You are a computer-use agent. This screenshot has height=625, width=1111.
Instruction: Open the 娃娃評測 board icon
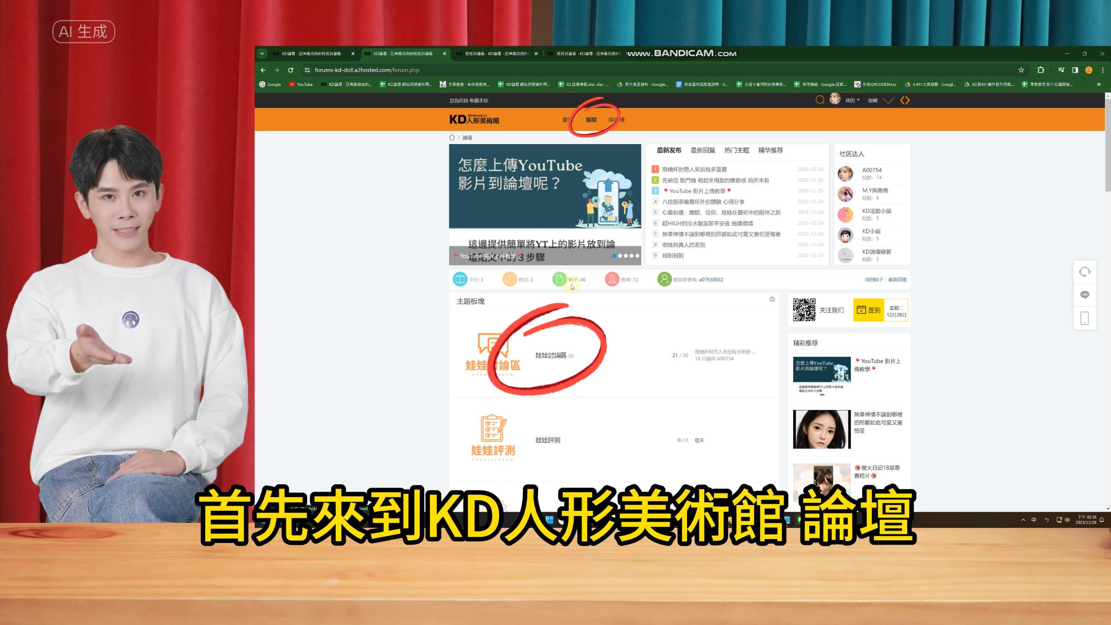(493, 438)
